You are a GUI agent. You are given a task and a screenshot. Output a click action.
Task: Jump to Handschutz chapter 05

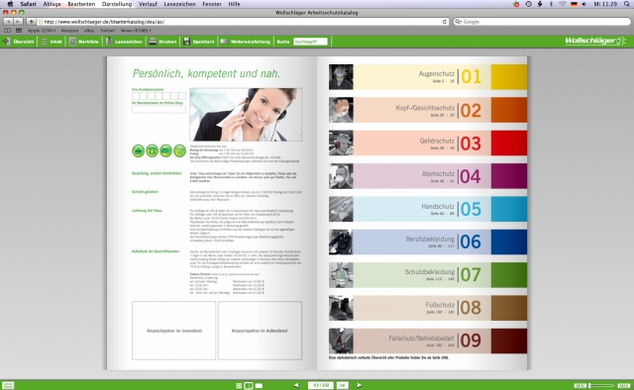pyautogui.click(x=428, y=209)
